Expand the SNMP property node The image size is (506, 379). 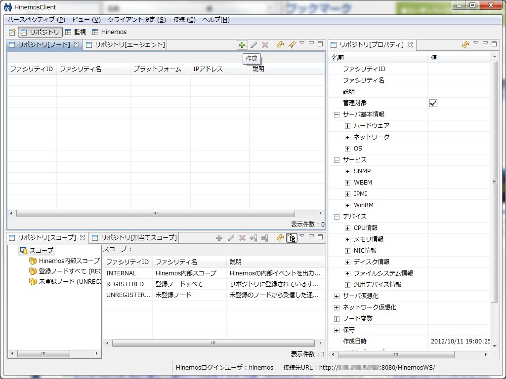click(x=348, y=171)
